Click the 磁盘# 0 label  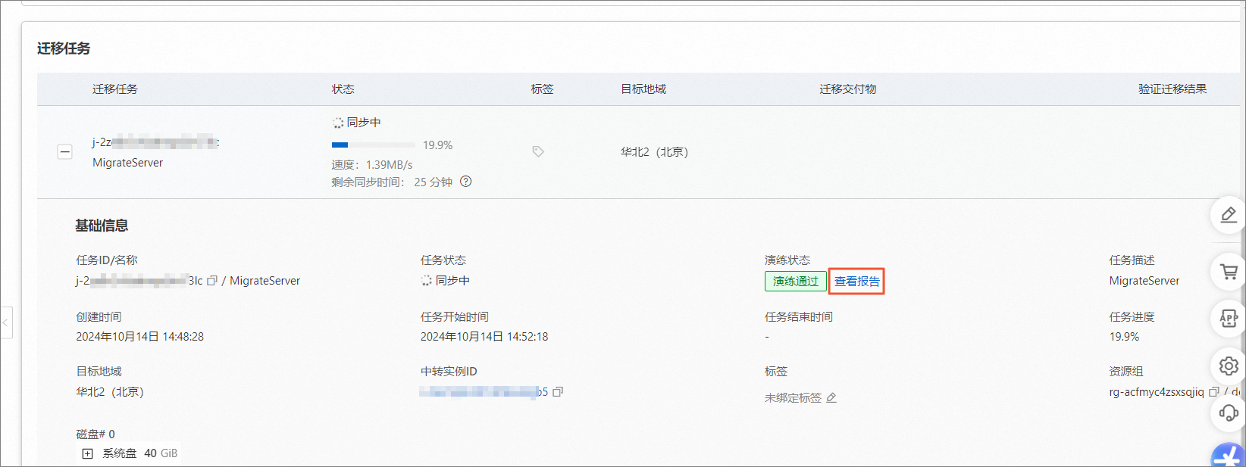pos(95,434)
